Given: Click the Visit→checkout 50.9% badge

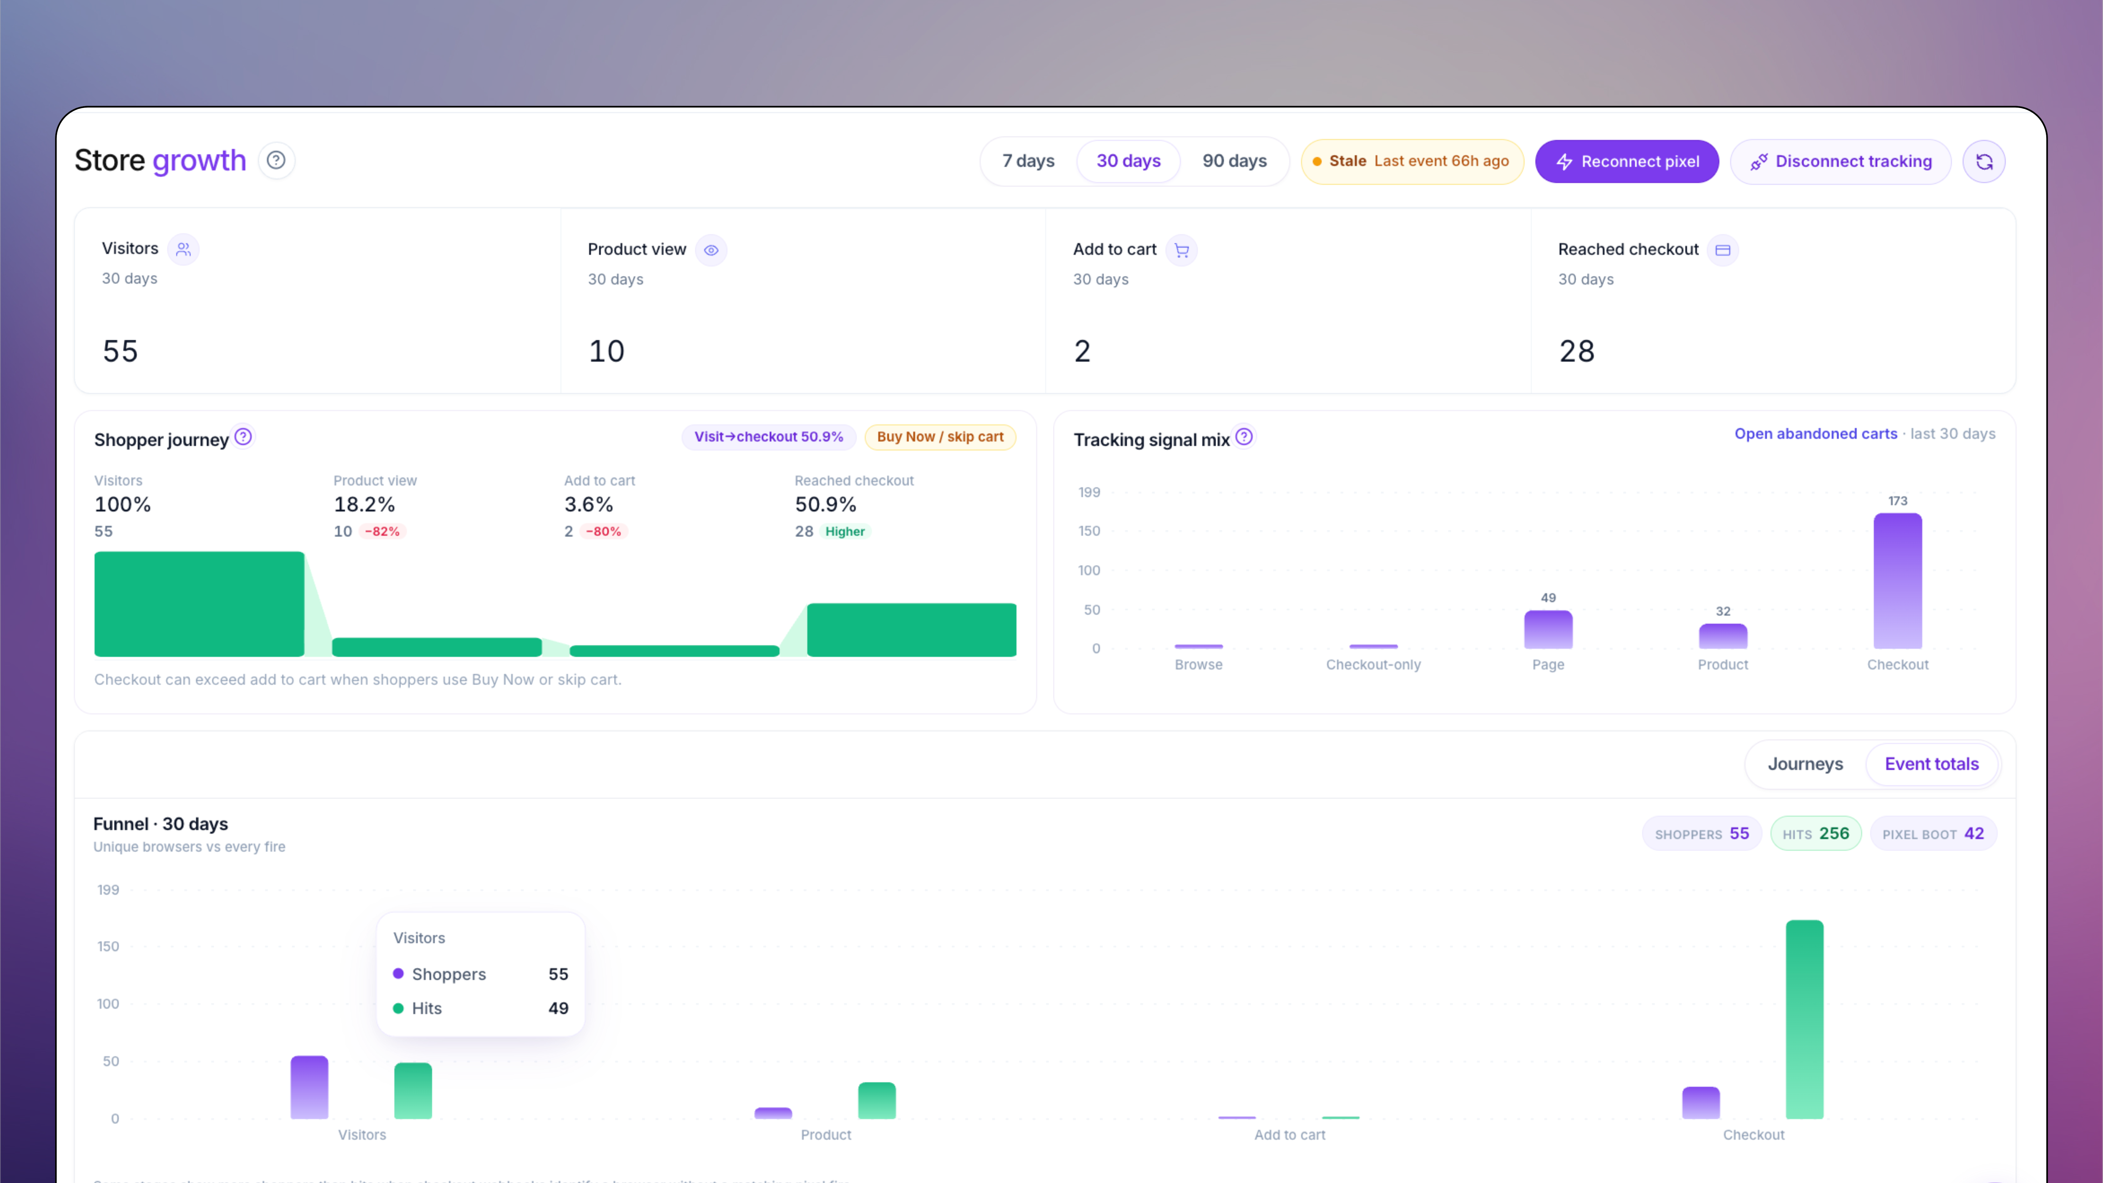Looking at the screenshot, I should [x=768, y=437].
